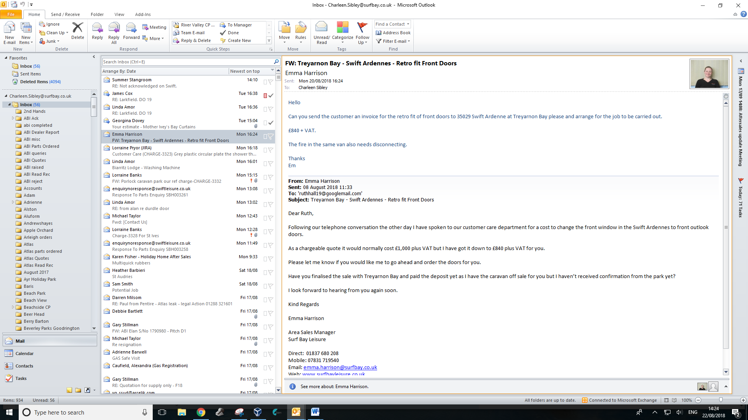The height and width of the screenshot is (420, 748).
Task: Toggle follow-up flag on Summer Stangroom email
Action: [x=271, y=82]
